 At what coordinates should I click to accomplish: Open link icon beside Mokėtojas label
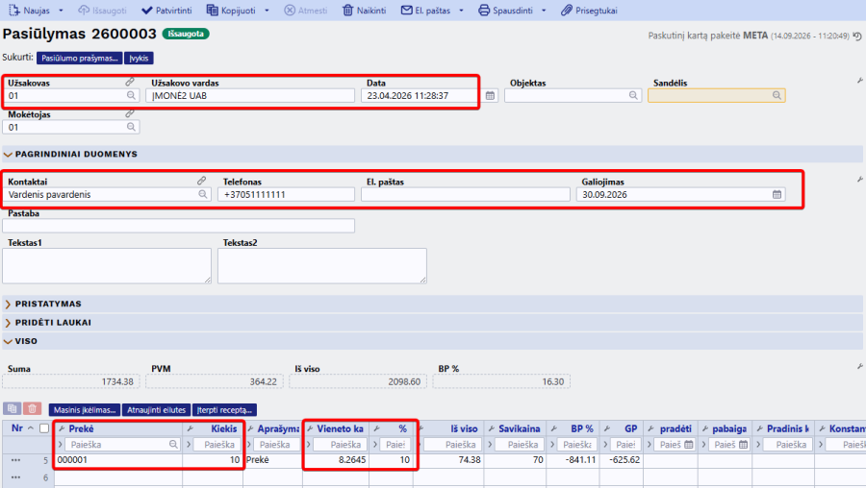point(130,113)
